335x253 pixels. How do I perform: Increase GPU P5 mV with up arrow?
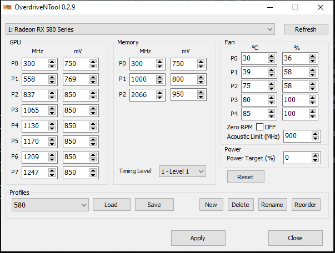[x=93, y=139]
